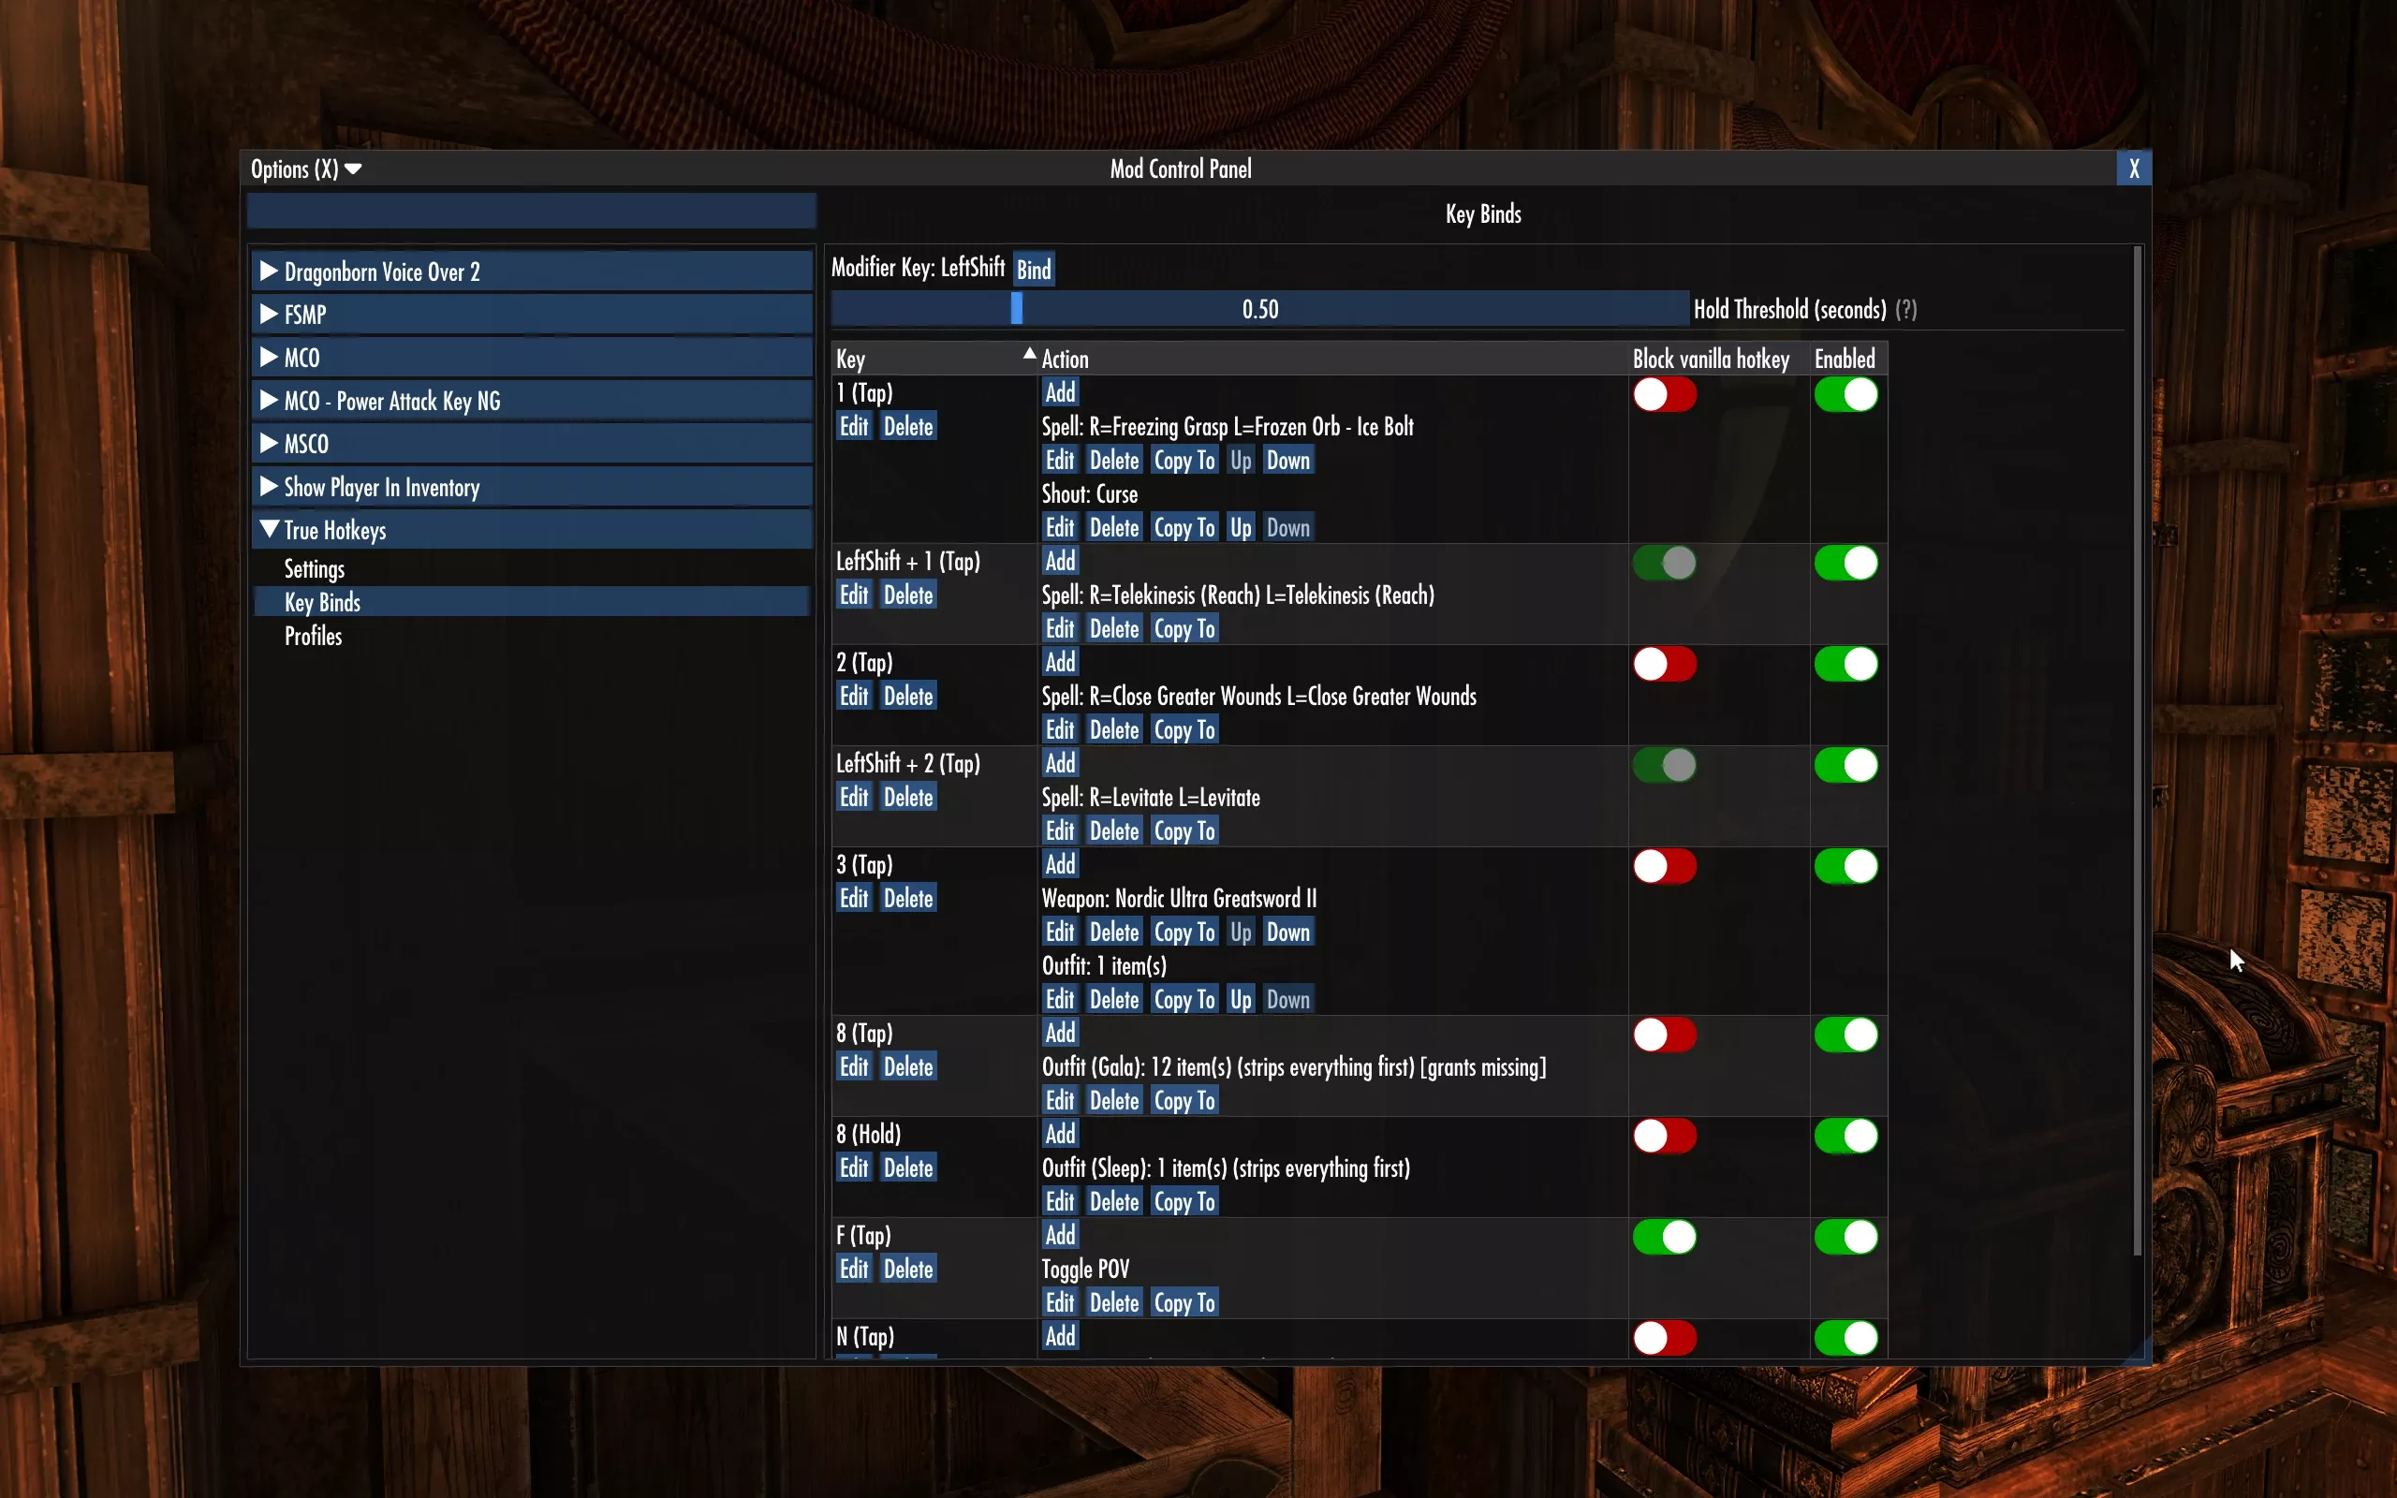The height and width of the screenshot is (1498, 2397).
Task: Delete the 1 (Tap) key binding
Action: [908, 427]
